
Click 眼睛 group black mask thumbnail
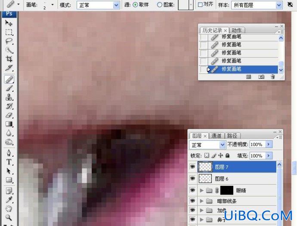click(227, 190)
